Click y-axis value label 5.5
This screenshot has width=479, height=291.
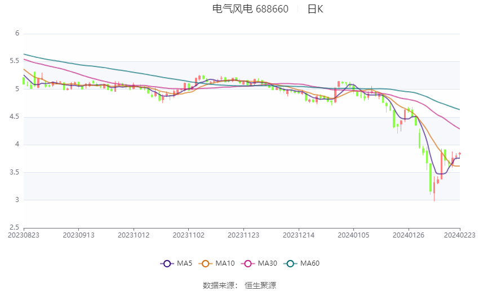click(x=14, y=61)
